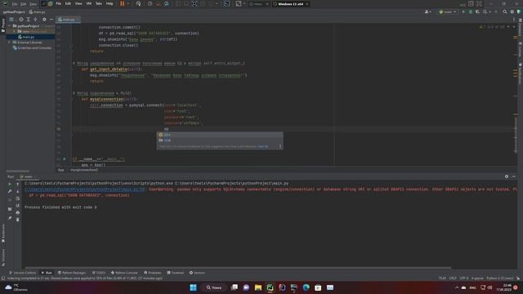The height and width of the screenshot is (294, 523).
Task: Expand the venv folder
Action: click(15, 31)
